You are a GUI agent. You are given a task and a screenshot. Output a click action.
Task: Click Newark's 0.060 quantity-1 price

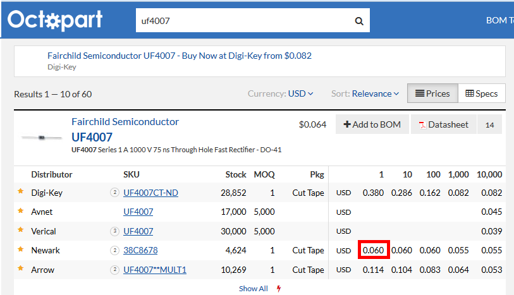pyautogui.click(x=373, y=251)
